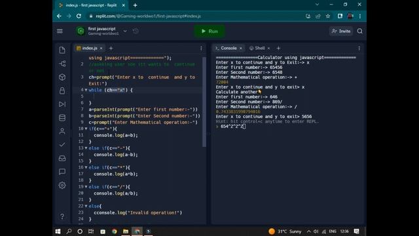Open the Packages cube icon

coord(62,77)
